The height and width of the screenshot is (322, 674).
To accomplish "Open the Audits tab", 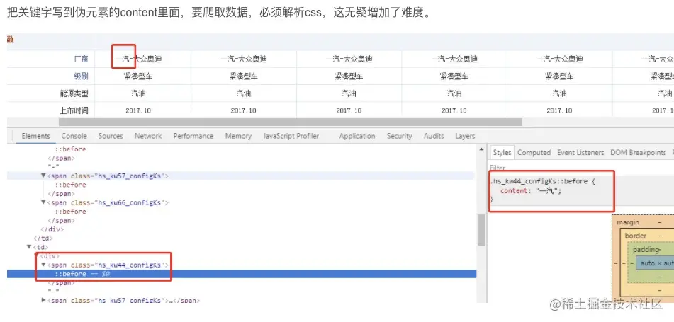I will (x=433, y=136).
